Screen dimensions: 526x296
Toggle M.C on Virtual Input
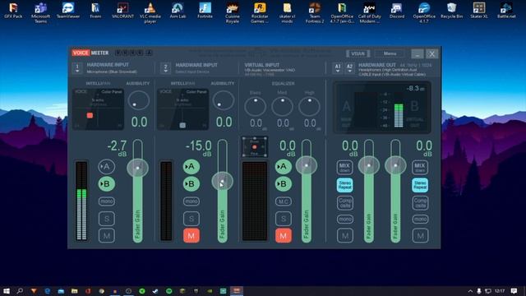[284, 201]
